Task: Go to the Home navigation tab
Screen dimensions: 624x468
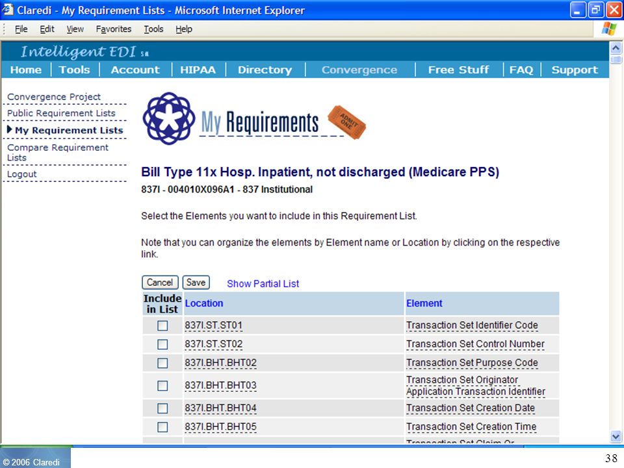Action: click(26, 70)
